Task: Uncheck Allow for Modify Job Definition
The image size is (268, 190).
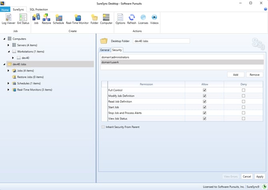Action: (x=204, y=96)
